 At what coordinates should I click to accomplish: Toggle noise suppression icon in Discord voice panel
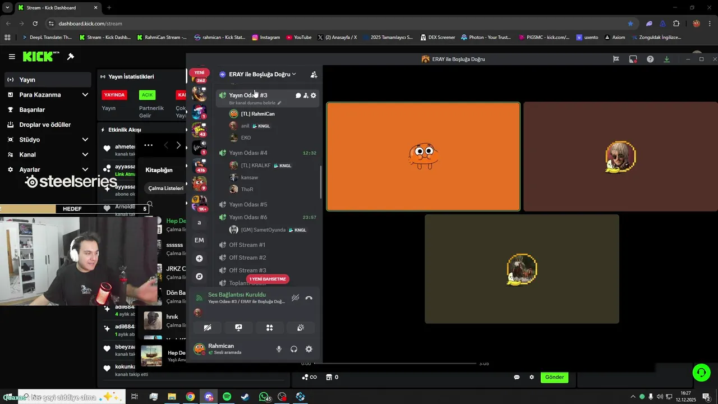(295, 298)
